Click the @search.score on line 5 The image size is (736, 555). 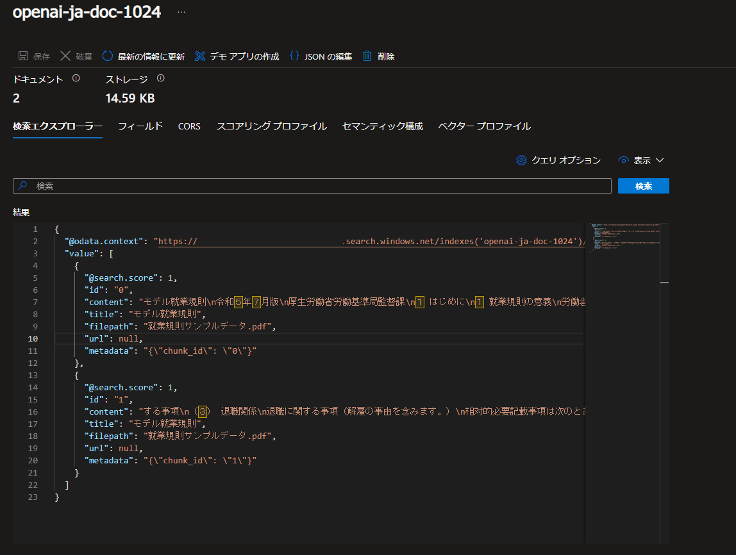coord(131,277)
